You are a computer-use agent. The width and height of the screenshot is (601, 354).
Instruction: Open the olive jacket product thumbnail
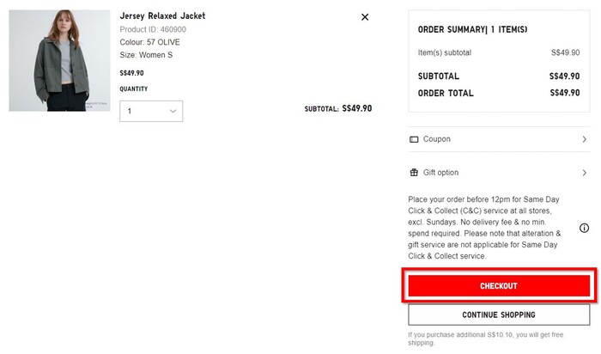pos(59,60)
